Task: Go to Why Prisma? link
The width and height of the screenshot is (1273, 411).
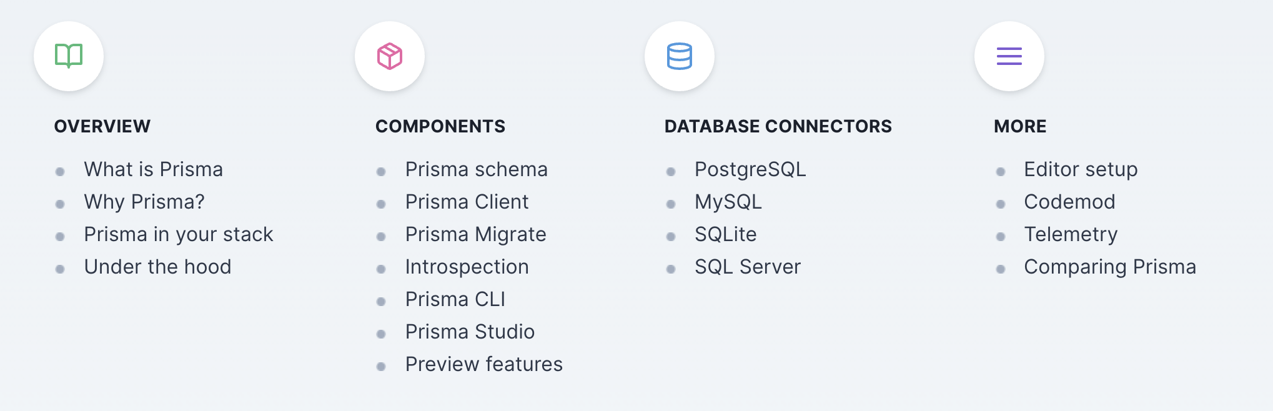Action: click(144, 202)
